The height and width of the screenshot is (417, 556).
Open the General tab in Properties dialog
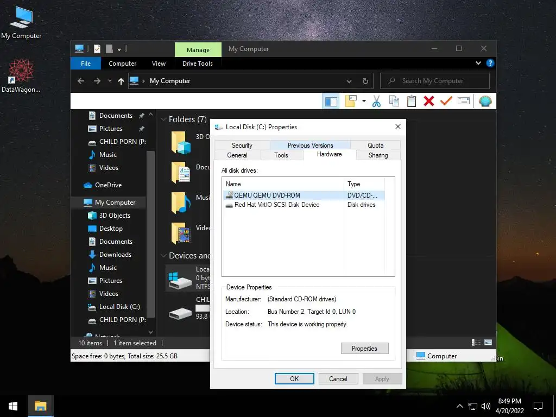(x=237, y=155)
